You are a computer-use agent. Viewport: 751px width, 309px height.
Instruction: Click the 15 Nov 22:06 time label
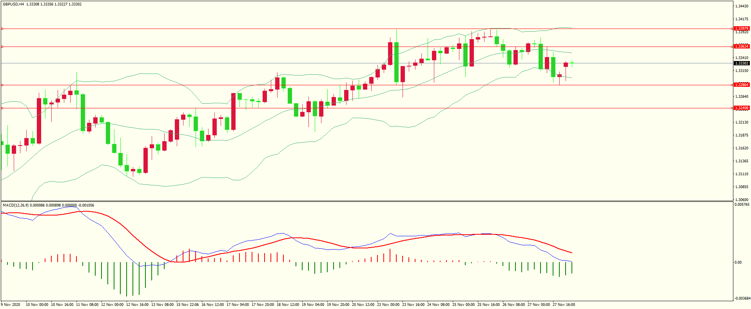[188, 305]
